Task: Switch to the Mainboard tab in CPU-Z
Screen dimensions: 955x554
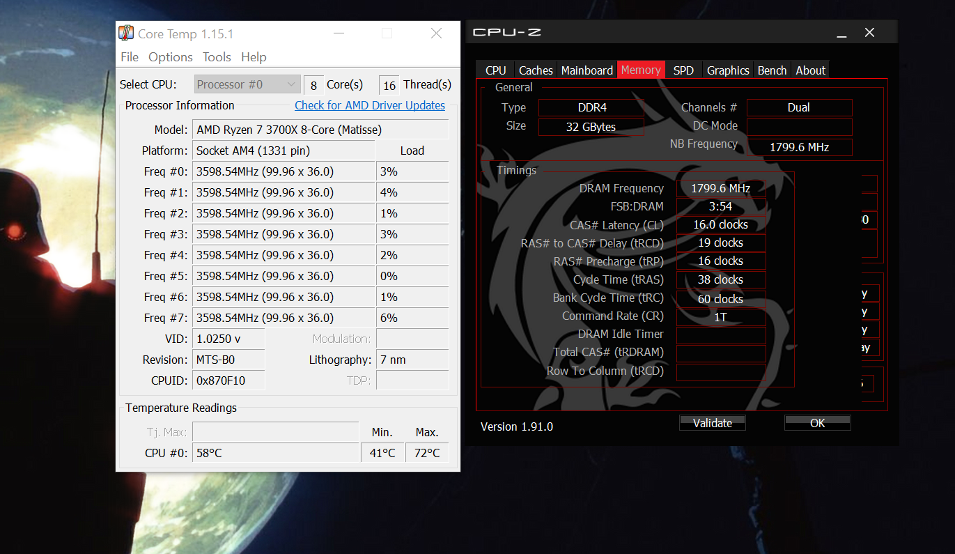Action: click(x=587, y=70)
